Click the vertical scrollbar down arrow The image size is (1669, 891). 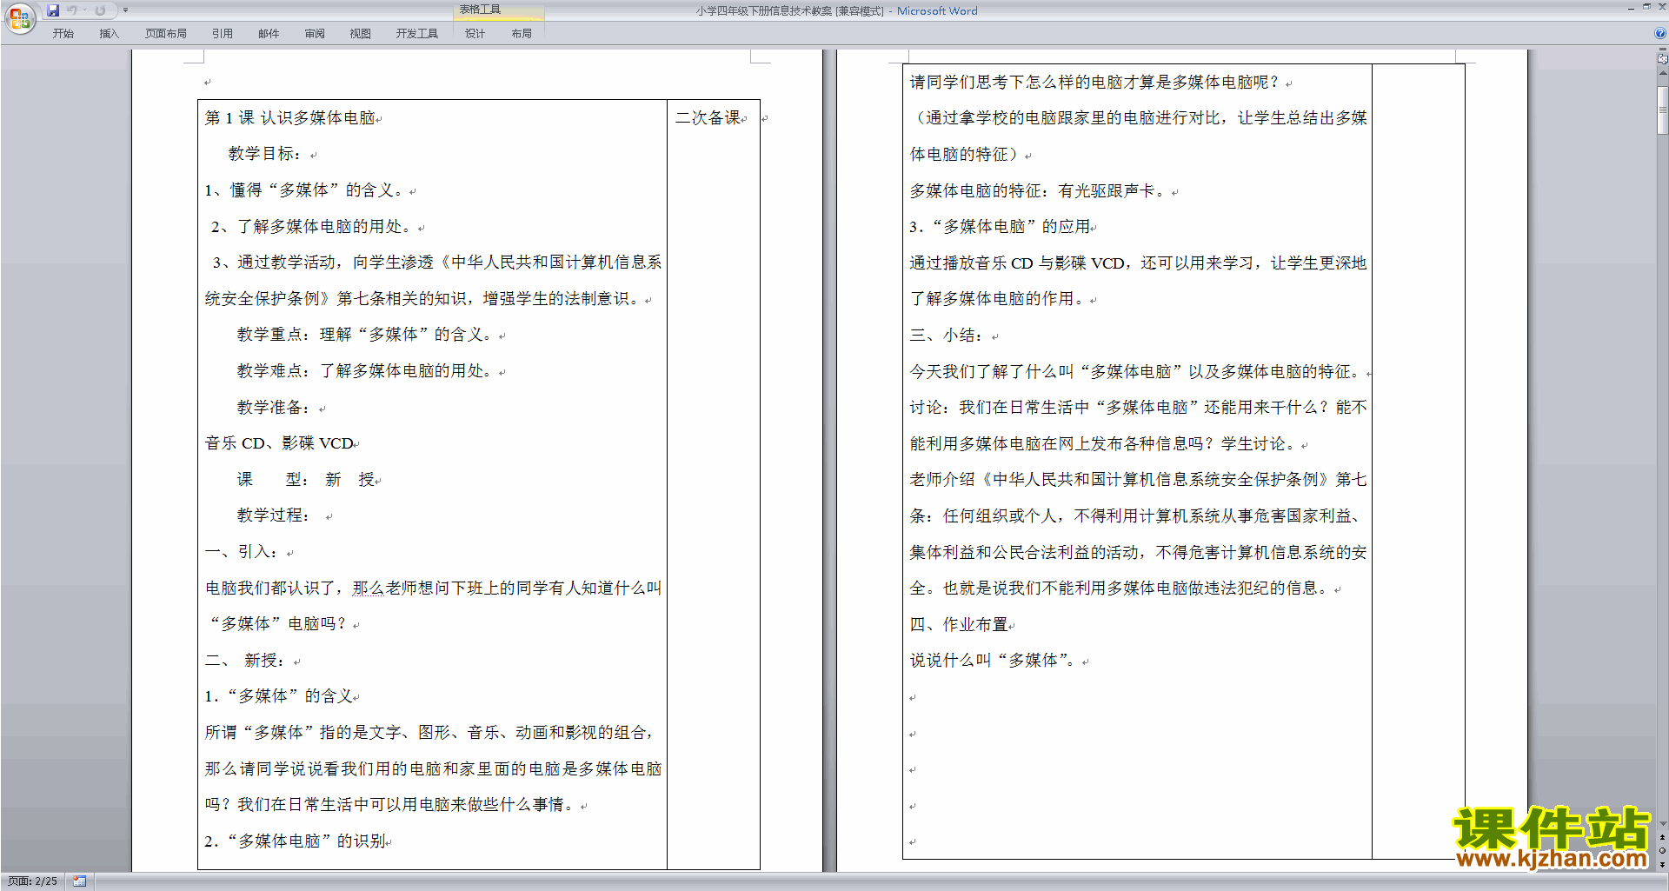1662,823
